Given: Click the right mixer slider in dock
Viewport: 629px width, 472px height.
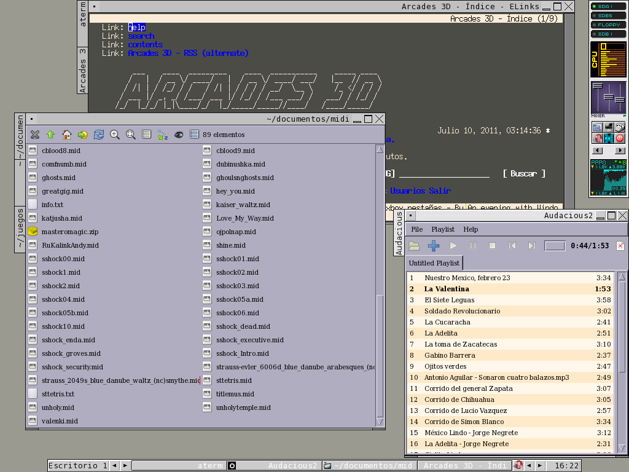Looking at the screenshot, I should 620,100.
